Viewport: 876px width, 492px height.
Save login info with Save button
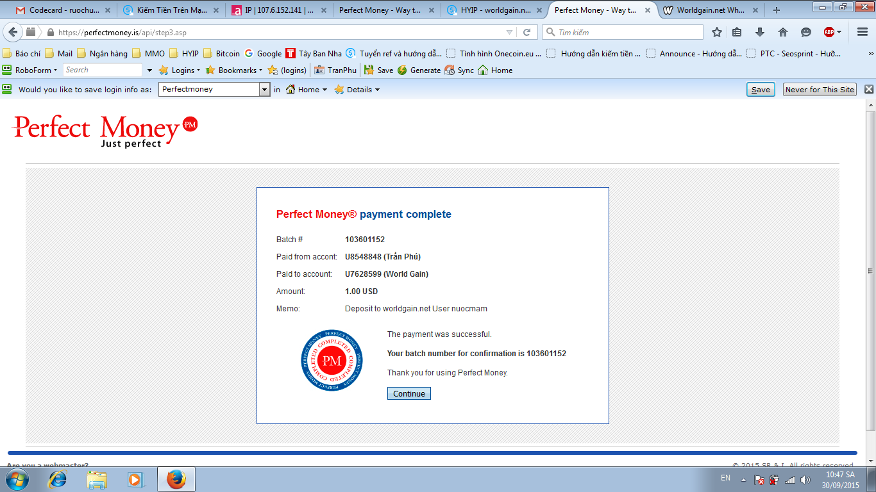click(761, 90)
